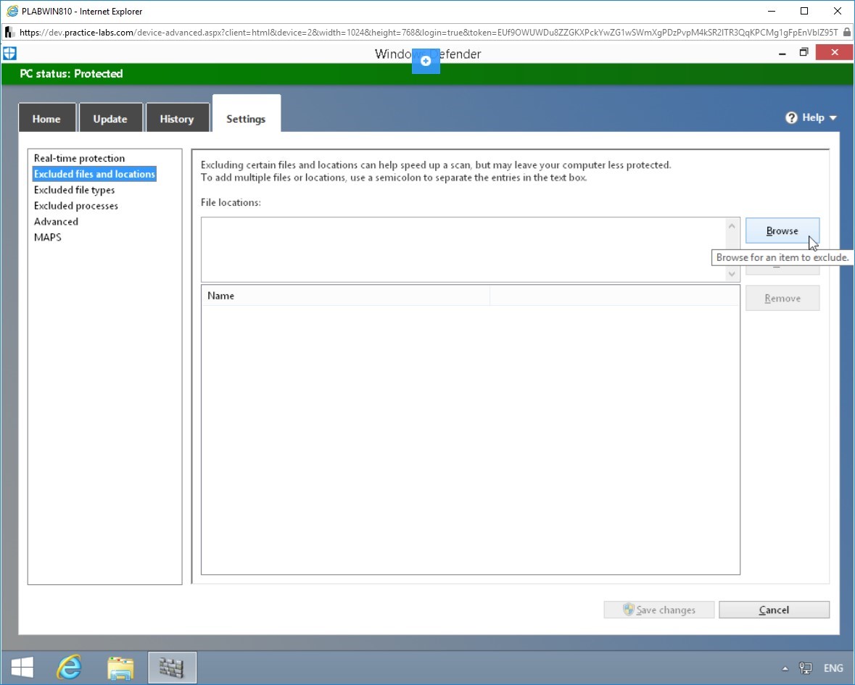
Task: Open the Help dropdown arrow
Action: (x=833, y=118)
